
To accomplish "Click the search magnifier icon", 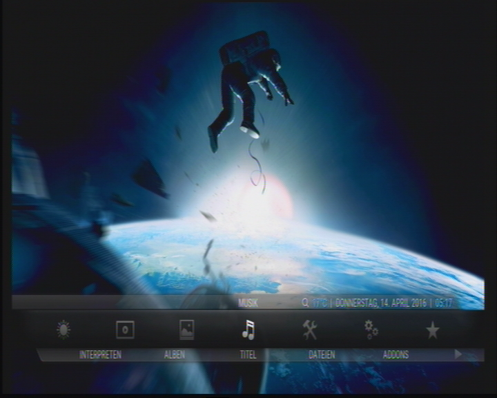I will click(305, 303).
